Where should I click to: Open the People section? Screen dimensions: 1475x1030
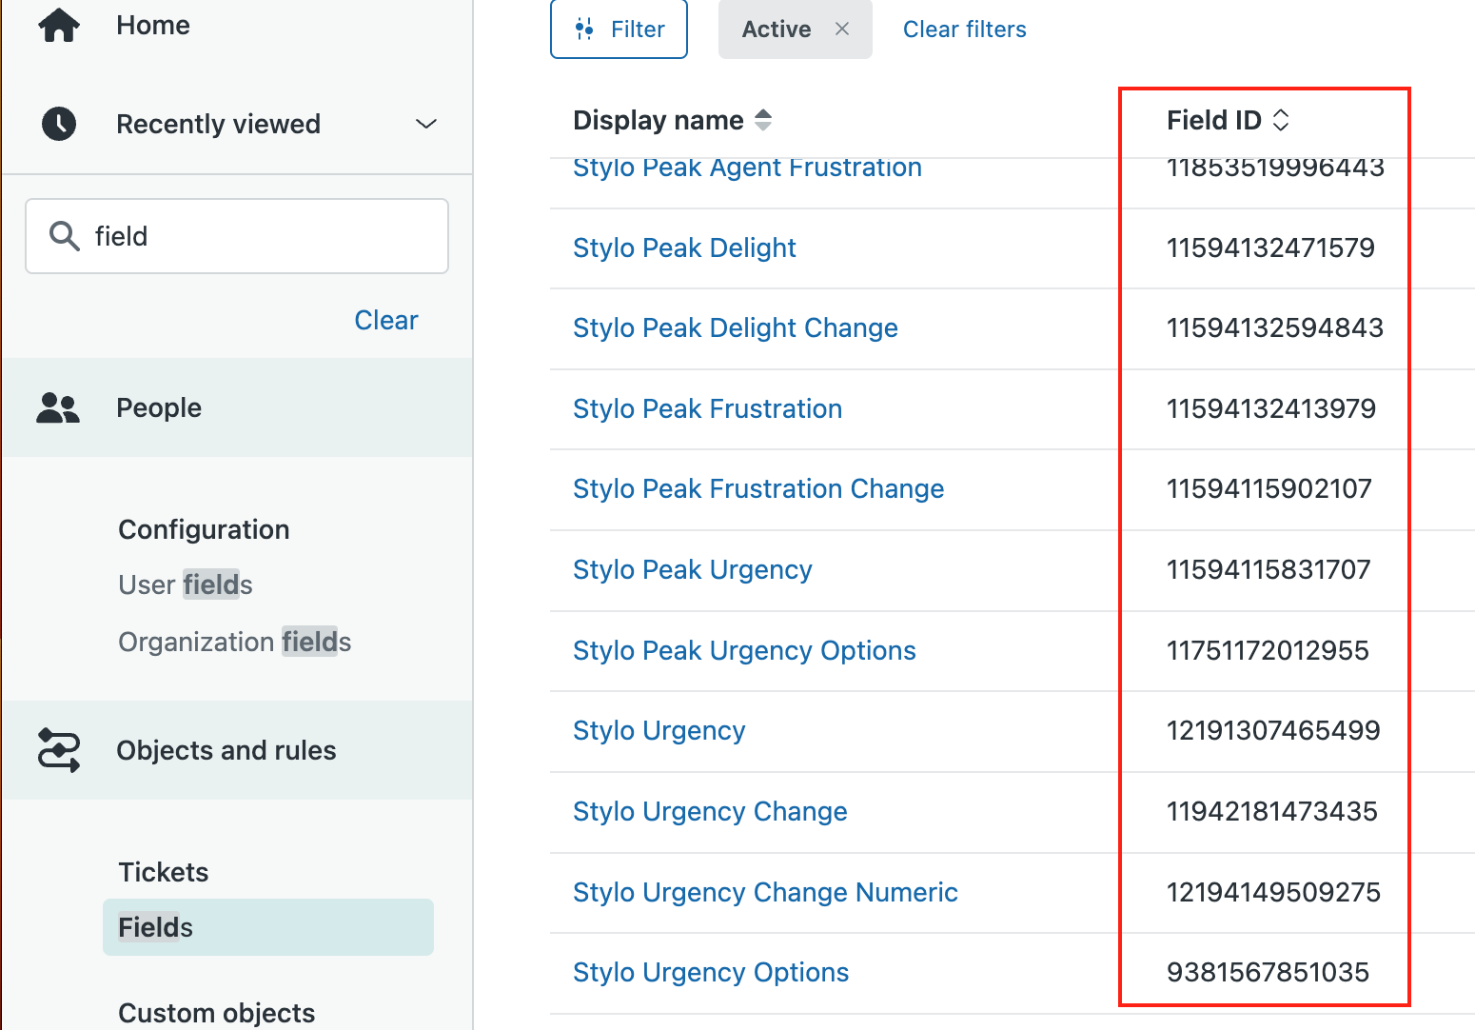coord(237,407)
